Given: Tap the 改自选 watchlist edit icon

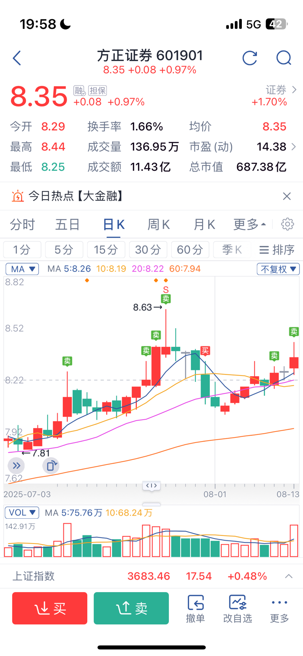Looking at the screenshot, I should pyautogui.click(x=238, y=609).
